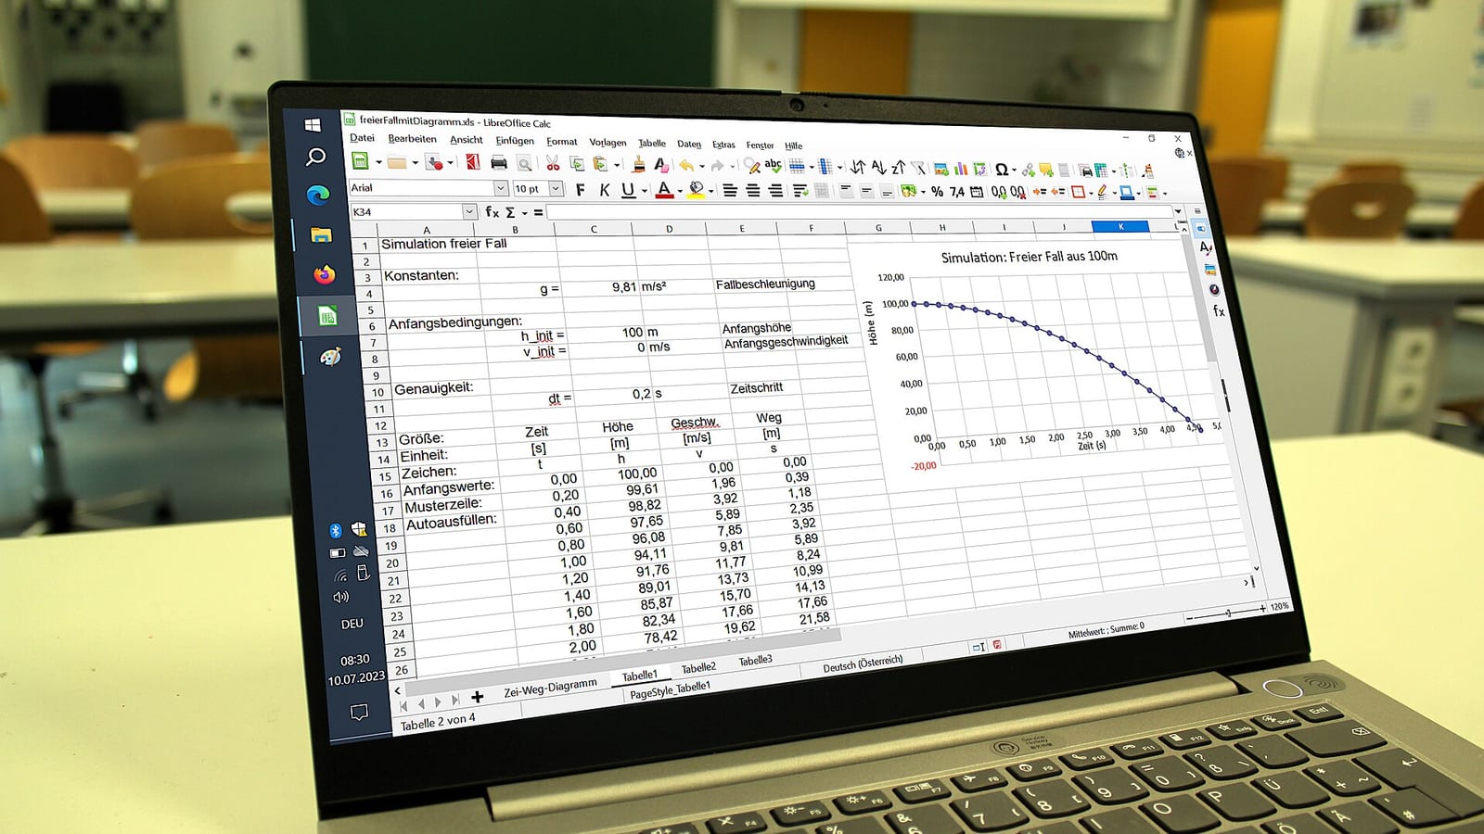Click the yellow background color swatch

(x=697, y=191)
